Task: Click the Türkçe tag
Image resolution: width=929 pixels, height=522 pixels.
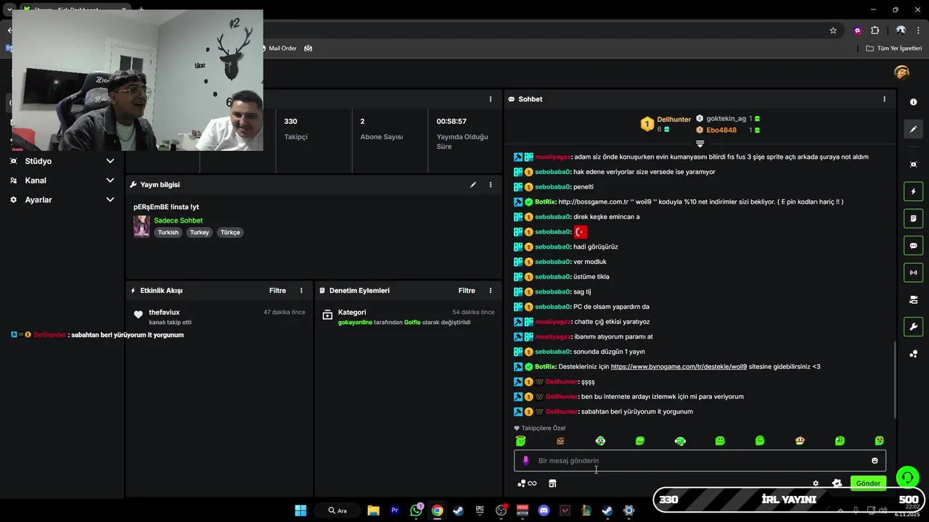Action: click(230, 233)
